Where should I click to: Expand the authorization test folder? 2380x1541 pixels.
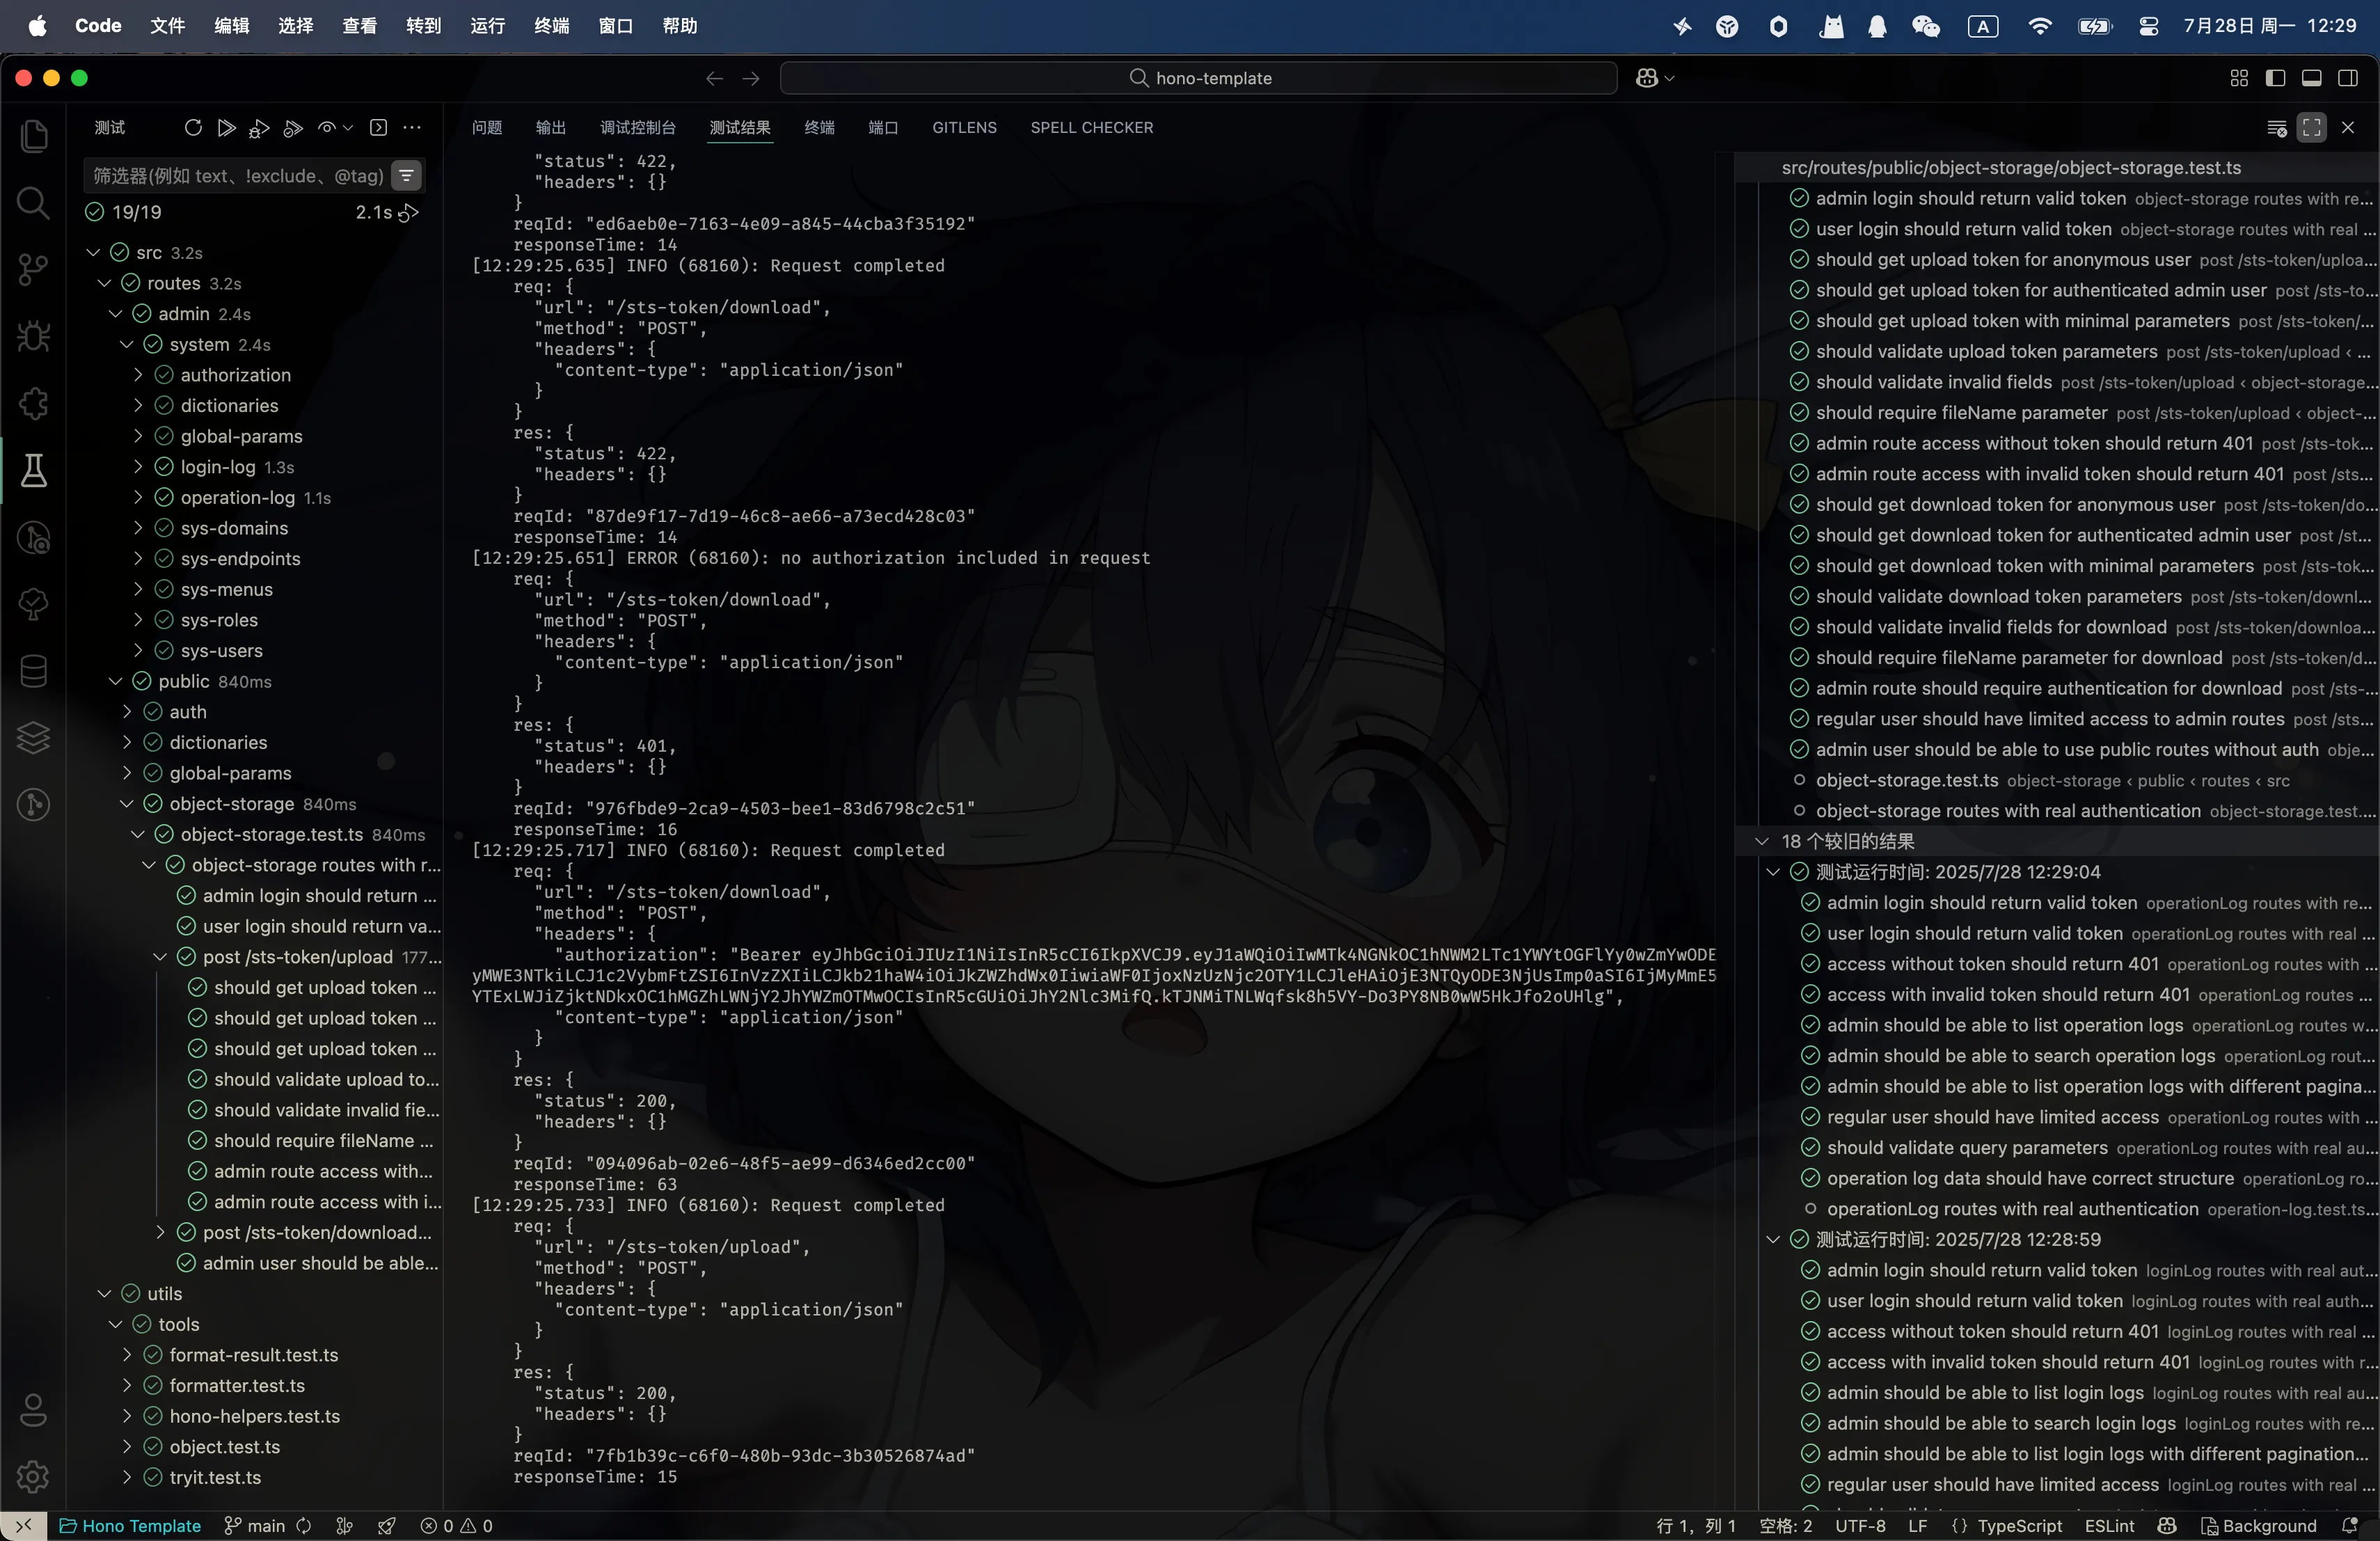138,375
